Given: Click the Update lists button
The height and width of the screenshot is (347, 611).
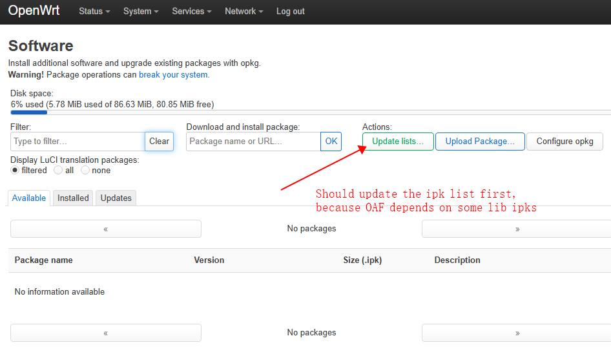Looking at the screenshot, I should 398,142.
